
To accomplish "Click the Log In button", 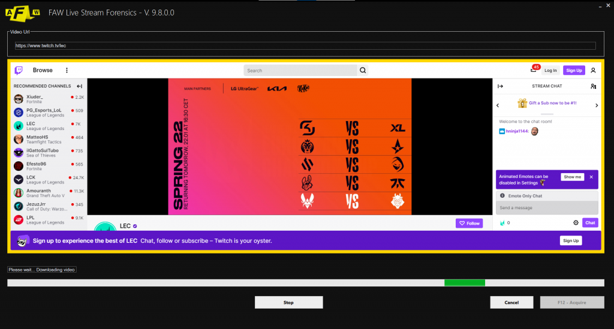I will pyautogui.click(x=550, y=71).
